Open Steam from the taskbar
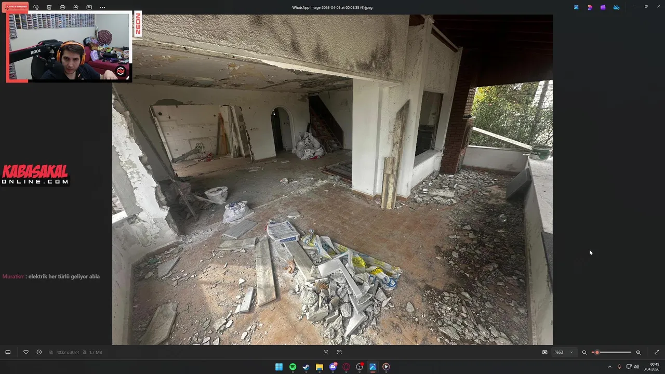The height and width of the screenshot is (374, 665). pyautogui.click(x=306, y=367)
